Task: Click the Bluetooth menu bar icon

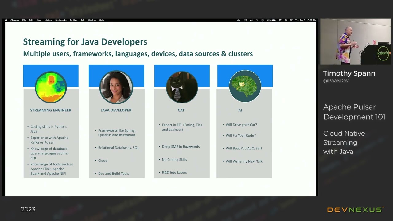Action: point(257,20)
